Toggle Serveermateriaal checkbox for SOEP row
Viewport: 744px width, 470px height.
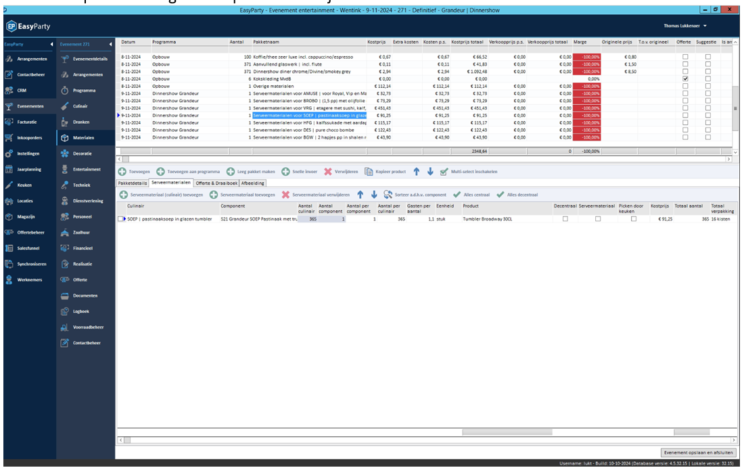click(597, 219)
